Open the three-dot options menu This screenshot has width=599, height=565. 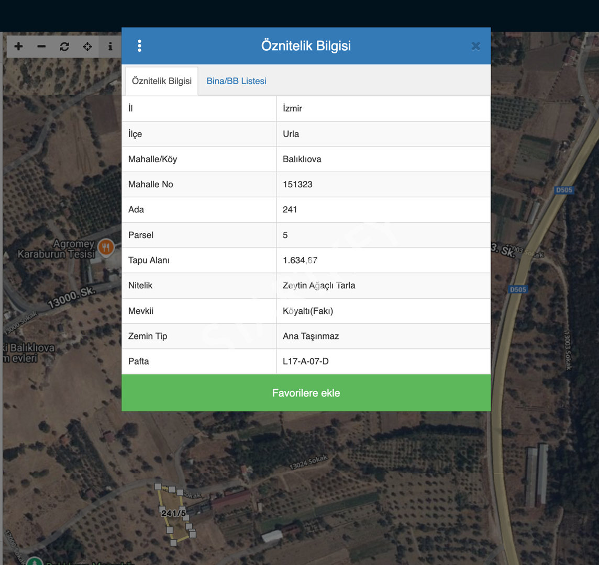139,46
